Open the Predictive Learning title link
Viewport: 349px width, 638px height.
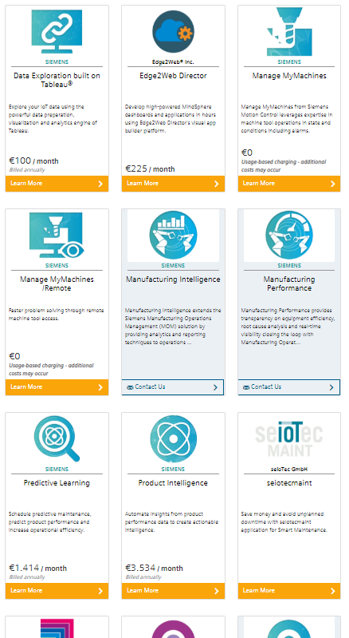click(57, 483)
